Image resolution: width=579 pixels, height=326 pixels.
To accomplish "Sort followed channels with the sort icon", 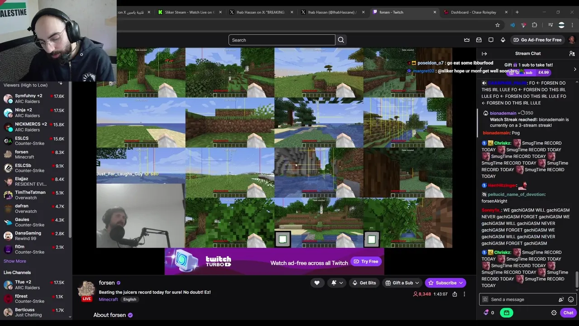I will (x=60, y=84).
